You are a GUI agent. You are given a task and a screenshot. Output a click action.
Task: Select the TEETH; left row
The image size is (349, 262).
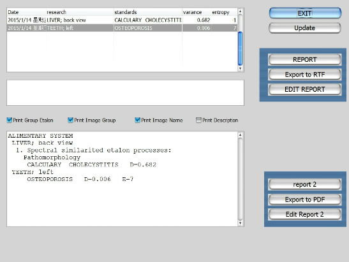(x=123, y=28)
